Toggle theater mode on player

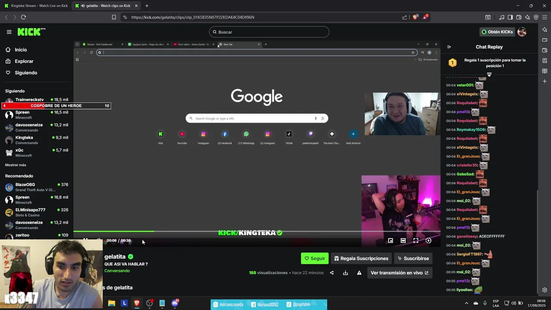(403, 241)
